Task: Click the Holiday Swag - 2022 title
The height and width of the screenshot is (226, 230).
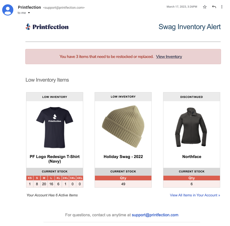Action: (x=123, y=157)
